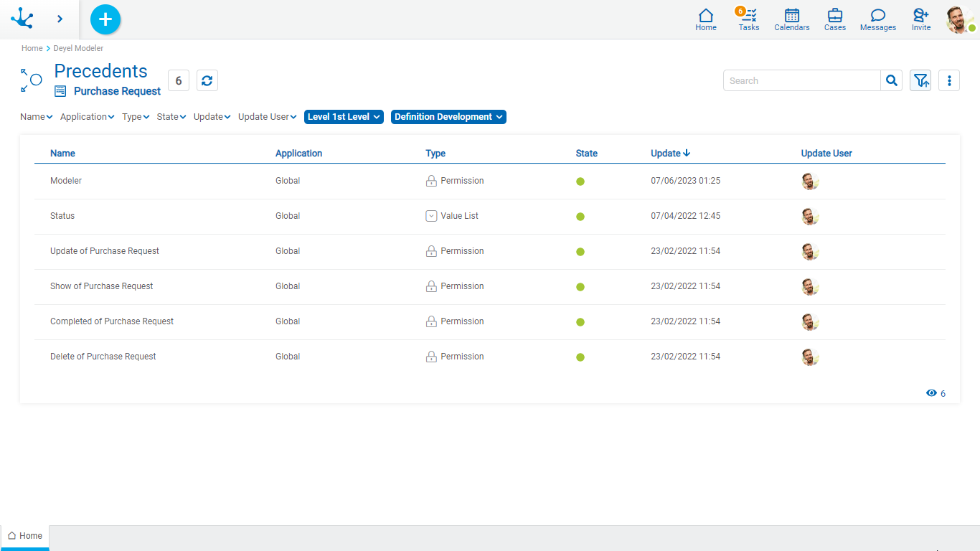Click green state dot in Status row
Viewport: 980px width, 551px height.
click(x=580, y=217)
